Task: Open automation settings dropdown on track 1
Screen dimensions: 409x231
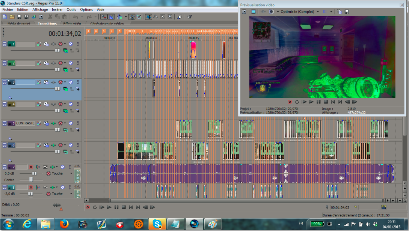Action: 65,44
